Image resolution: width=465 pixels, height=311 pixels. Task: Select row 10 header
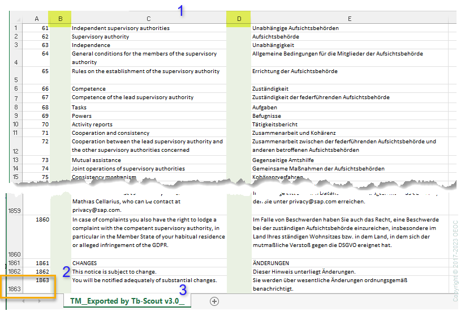16,124
